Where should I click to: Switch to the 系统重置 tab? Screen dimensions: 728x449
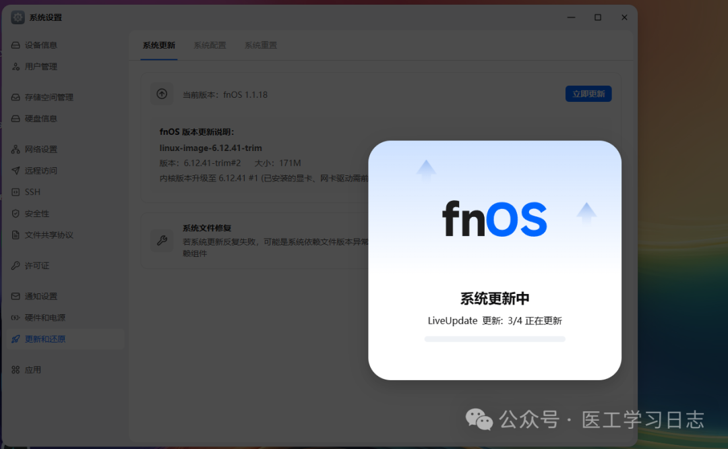point(261,45)
